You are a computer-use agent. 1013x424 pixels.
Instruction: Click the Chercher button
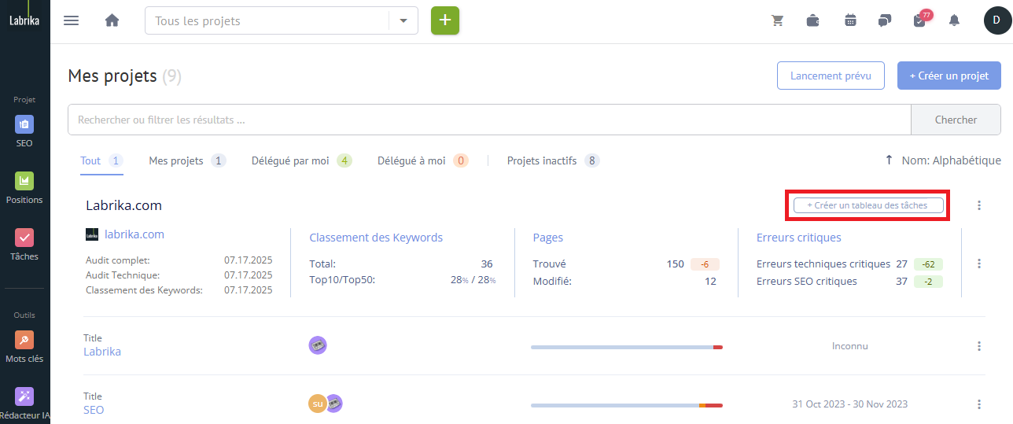[956, 120]
